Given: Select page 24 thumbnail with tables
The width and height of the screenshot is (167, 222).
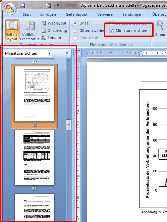Looking at the screenshot, I should [34, 157].
